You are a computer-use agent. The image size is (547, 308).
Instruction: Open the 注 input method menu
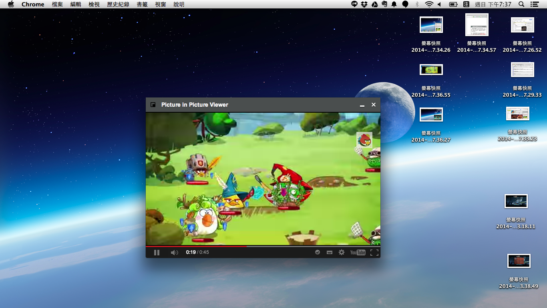[x=466, y=4]
